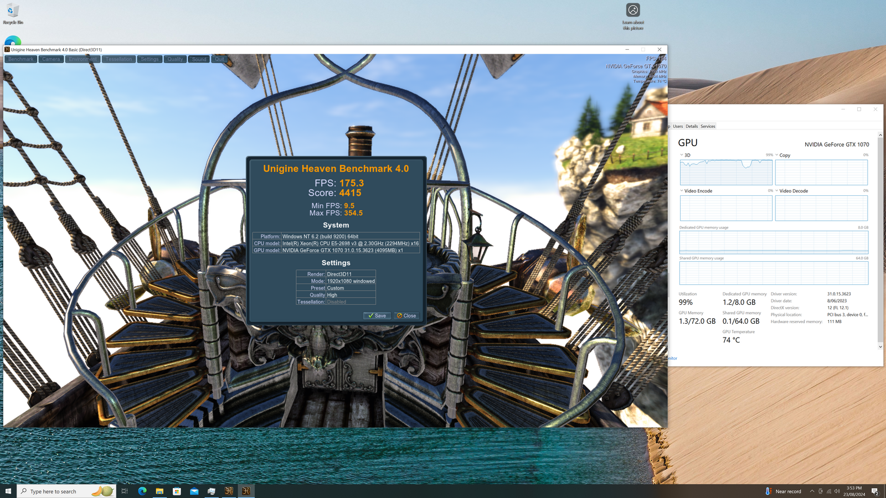Screen dimensions: 886x498
Task: Open the Camera menu in Heaven
Action: pos(51,59)
